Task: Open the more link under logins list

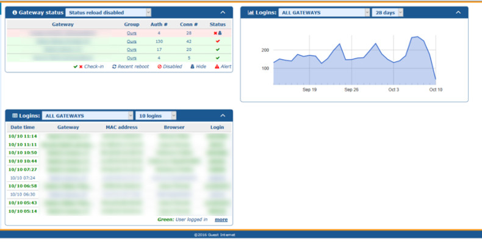Action: [x=221, y=220]
